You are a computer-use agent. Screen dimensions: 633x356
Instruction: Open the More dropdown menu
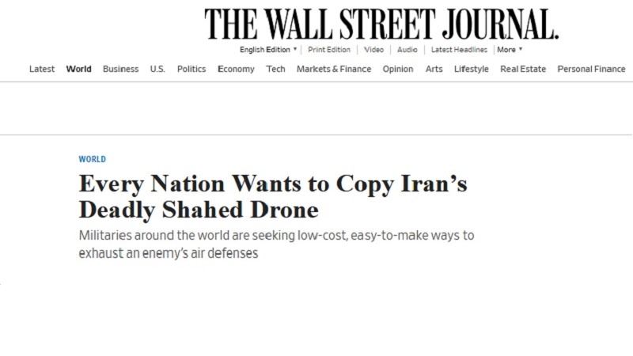coord(510,50)
